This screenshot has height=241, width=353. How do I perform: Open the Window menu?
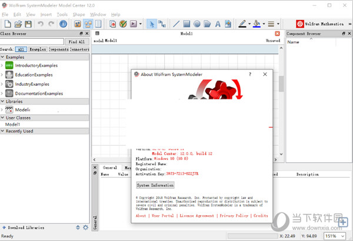point(98,15)
